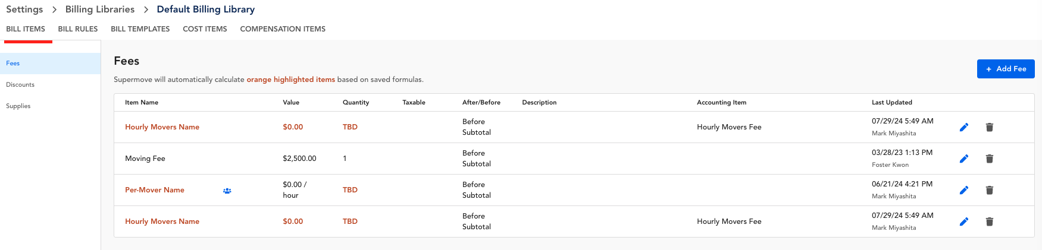Delete the Per-Mover Name fee with trash icon
Image resolution: width=1042 pixels, height=250 pixels.
(x=990, y=190)
